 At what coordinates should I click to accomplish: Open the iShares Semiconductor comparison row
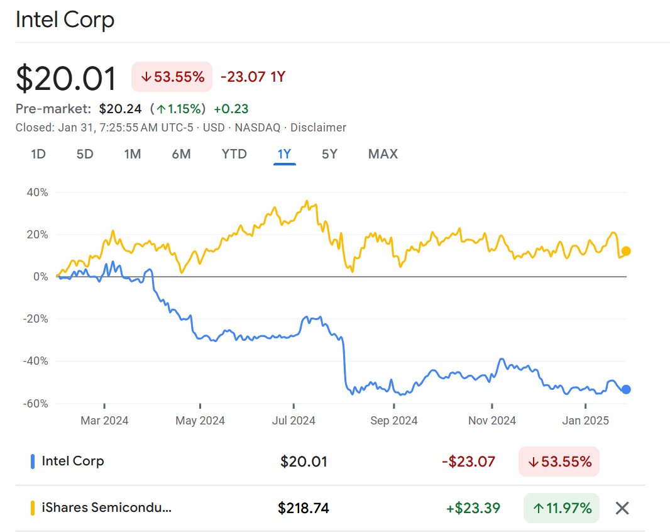point(106,508)
